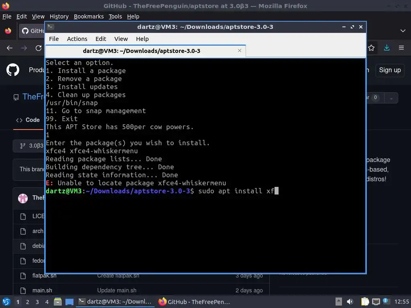
Task: Click the repository book icon near TheFr
Action: pos(16,97)
